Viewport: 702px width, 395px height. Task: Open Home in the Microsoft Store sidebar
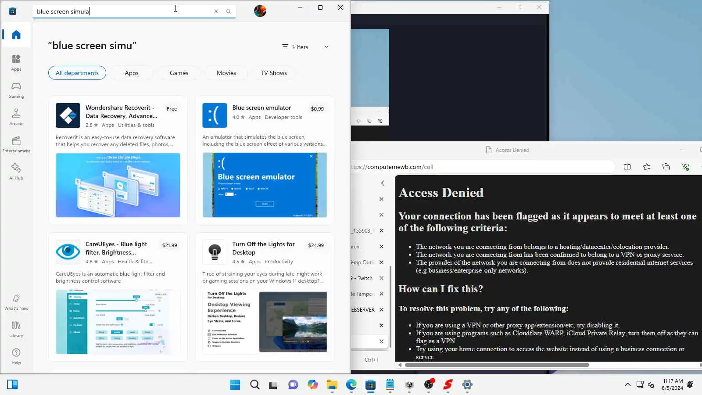16,35
